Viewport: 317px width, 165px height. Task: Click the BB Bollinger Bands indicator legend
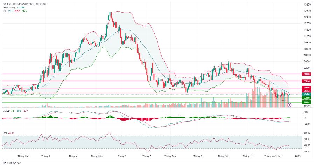pos(15,11)
